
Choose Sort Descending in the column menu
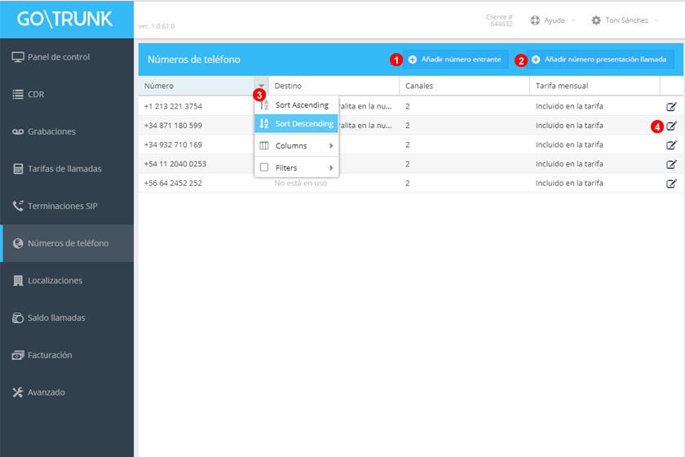point(297,124)
